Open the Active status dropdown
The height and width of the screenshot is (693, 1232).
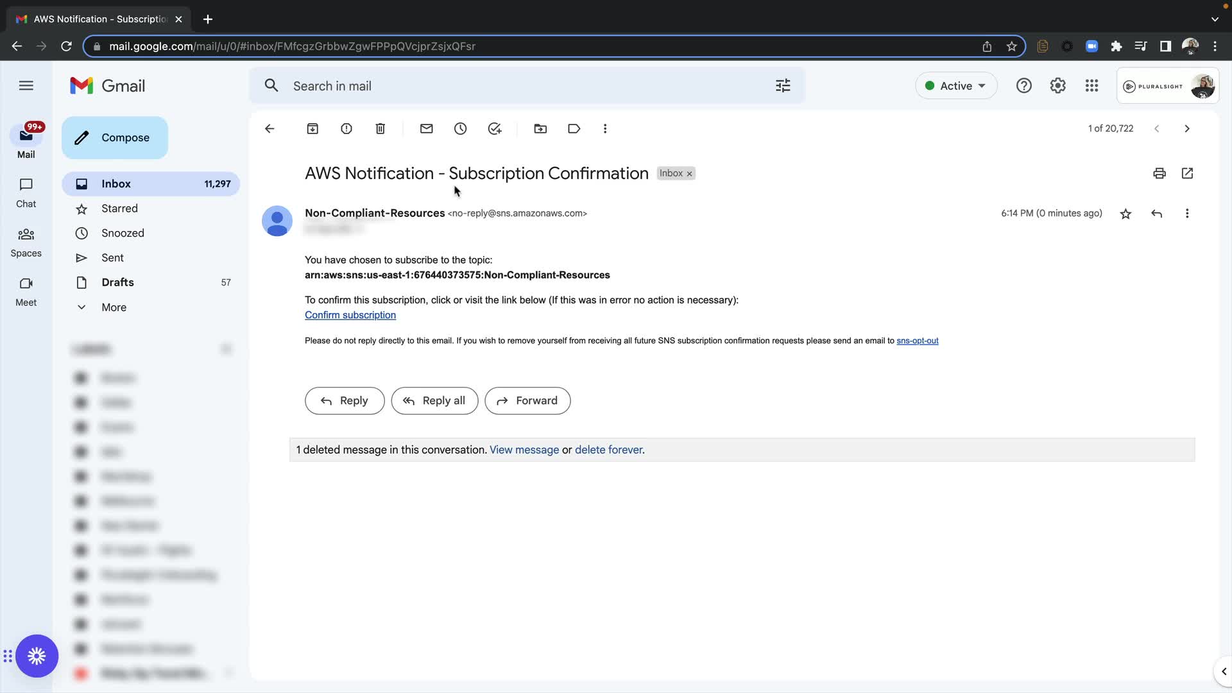[956, 86]
